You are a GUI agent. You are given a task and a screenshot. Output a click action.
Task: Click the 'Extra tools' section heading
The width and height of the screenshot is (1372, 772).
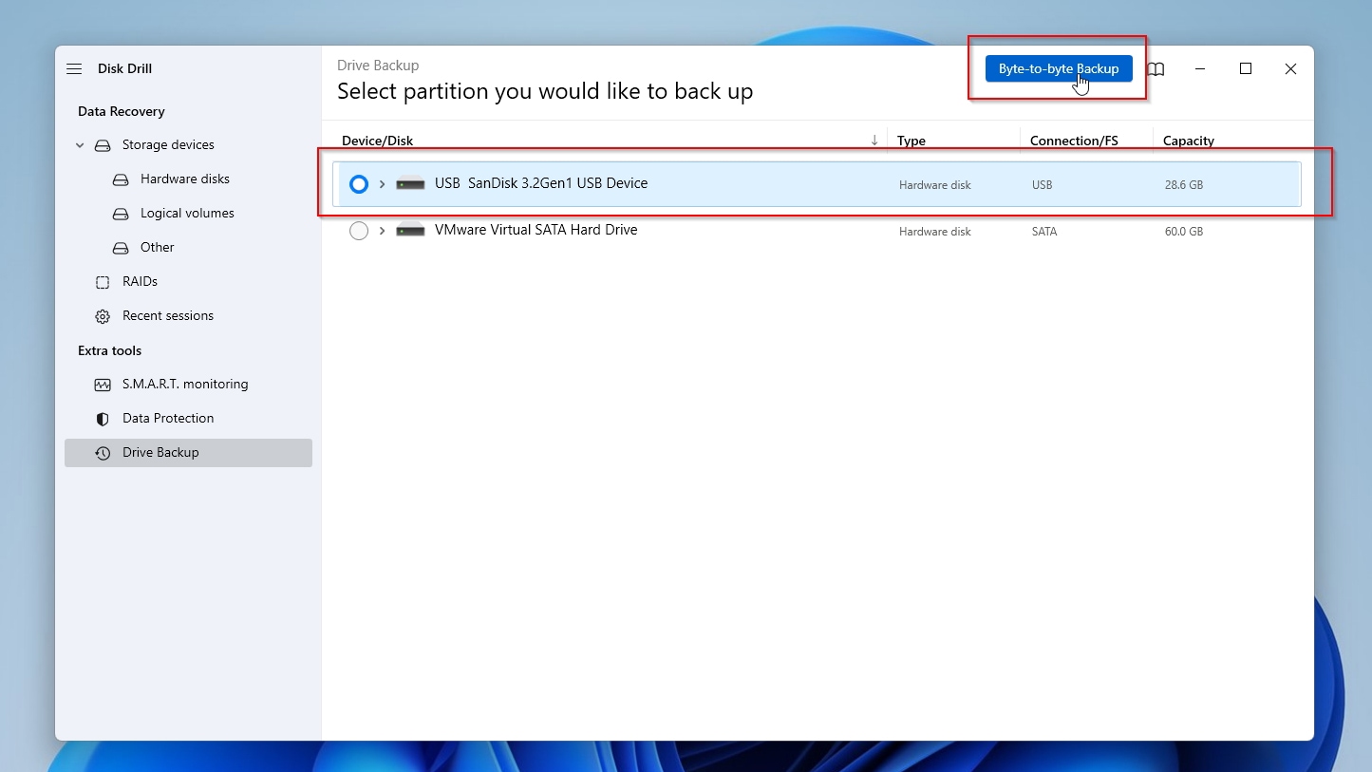[x=110, y=350]
